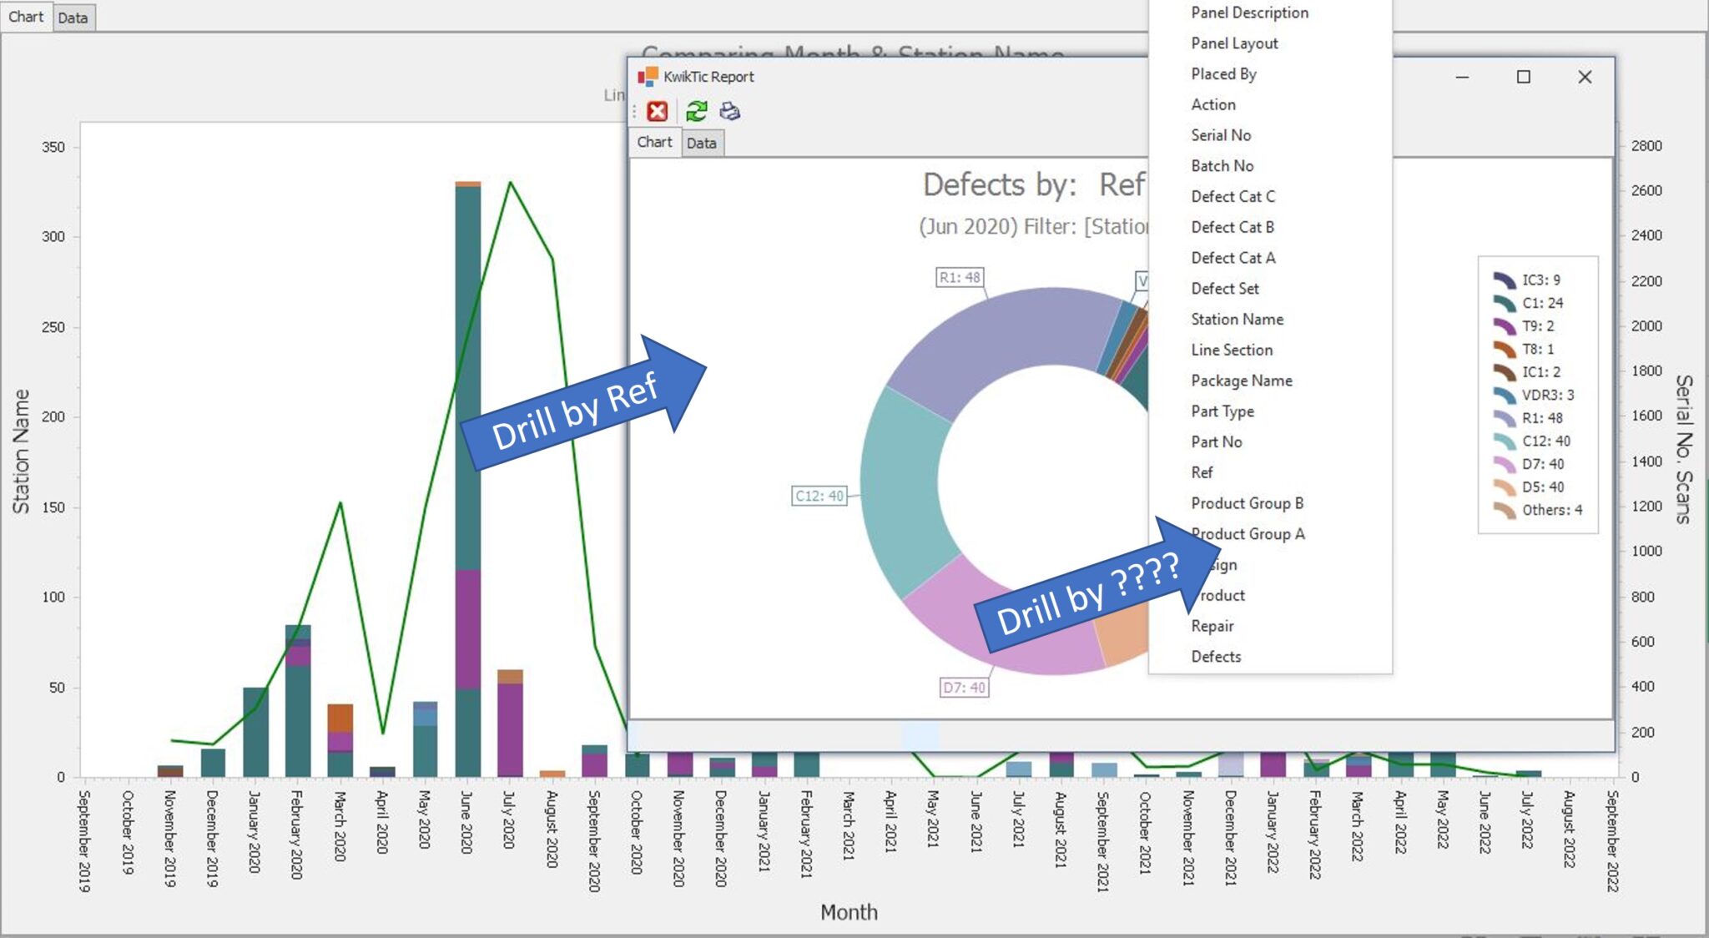Select Defect Cat A menu option

[x=1233, y=258]
